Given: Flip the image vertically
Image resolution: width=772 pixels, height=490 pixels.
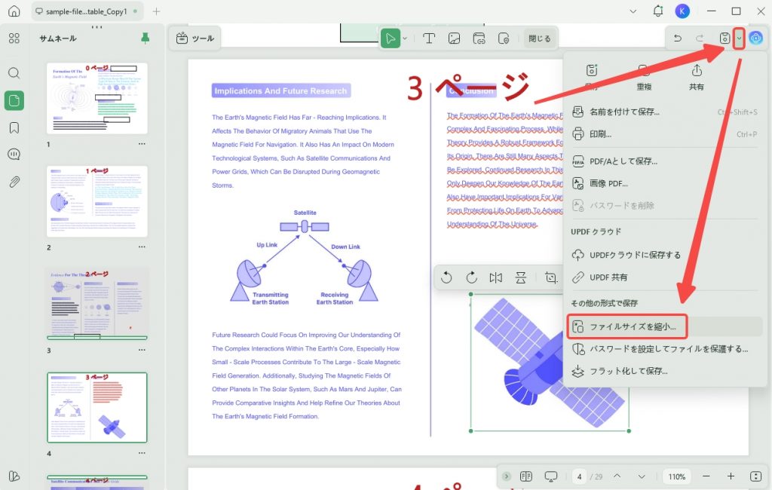Looking at the screenshot, I should click(x=520, y=277).
